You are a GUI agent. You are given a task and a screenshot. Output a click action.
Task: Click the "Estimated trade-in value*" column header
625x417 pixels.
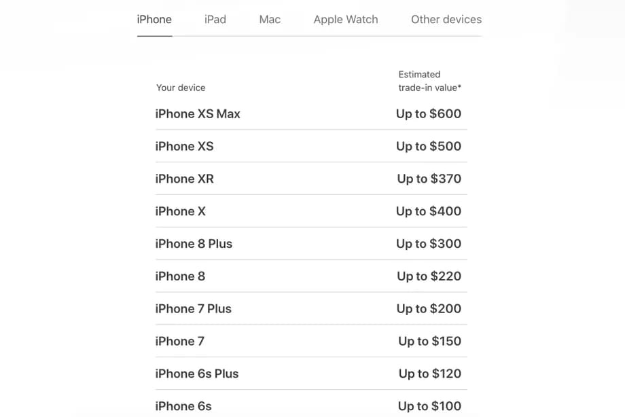coord(429,81)
